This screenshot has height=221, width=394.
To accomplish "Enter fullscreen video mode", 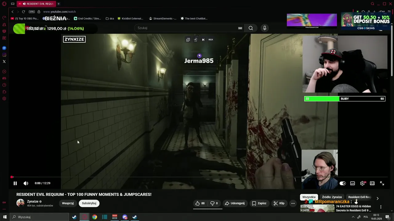I will pos(382,183).
